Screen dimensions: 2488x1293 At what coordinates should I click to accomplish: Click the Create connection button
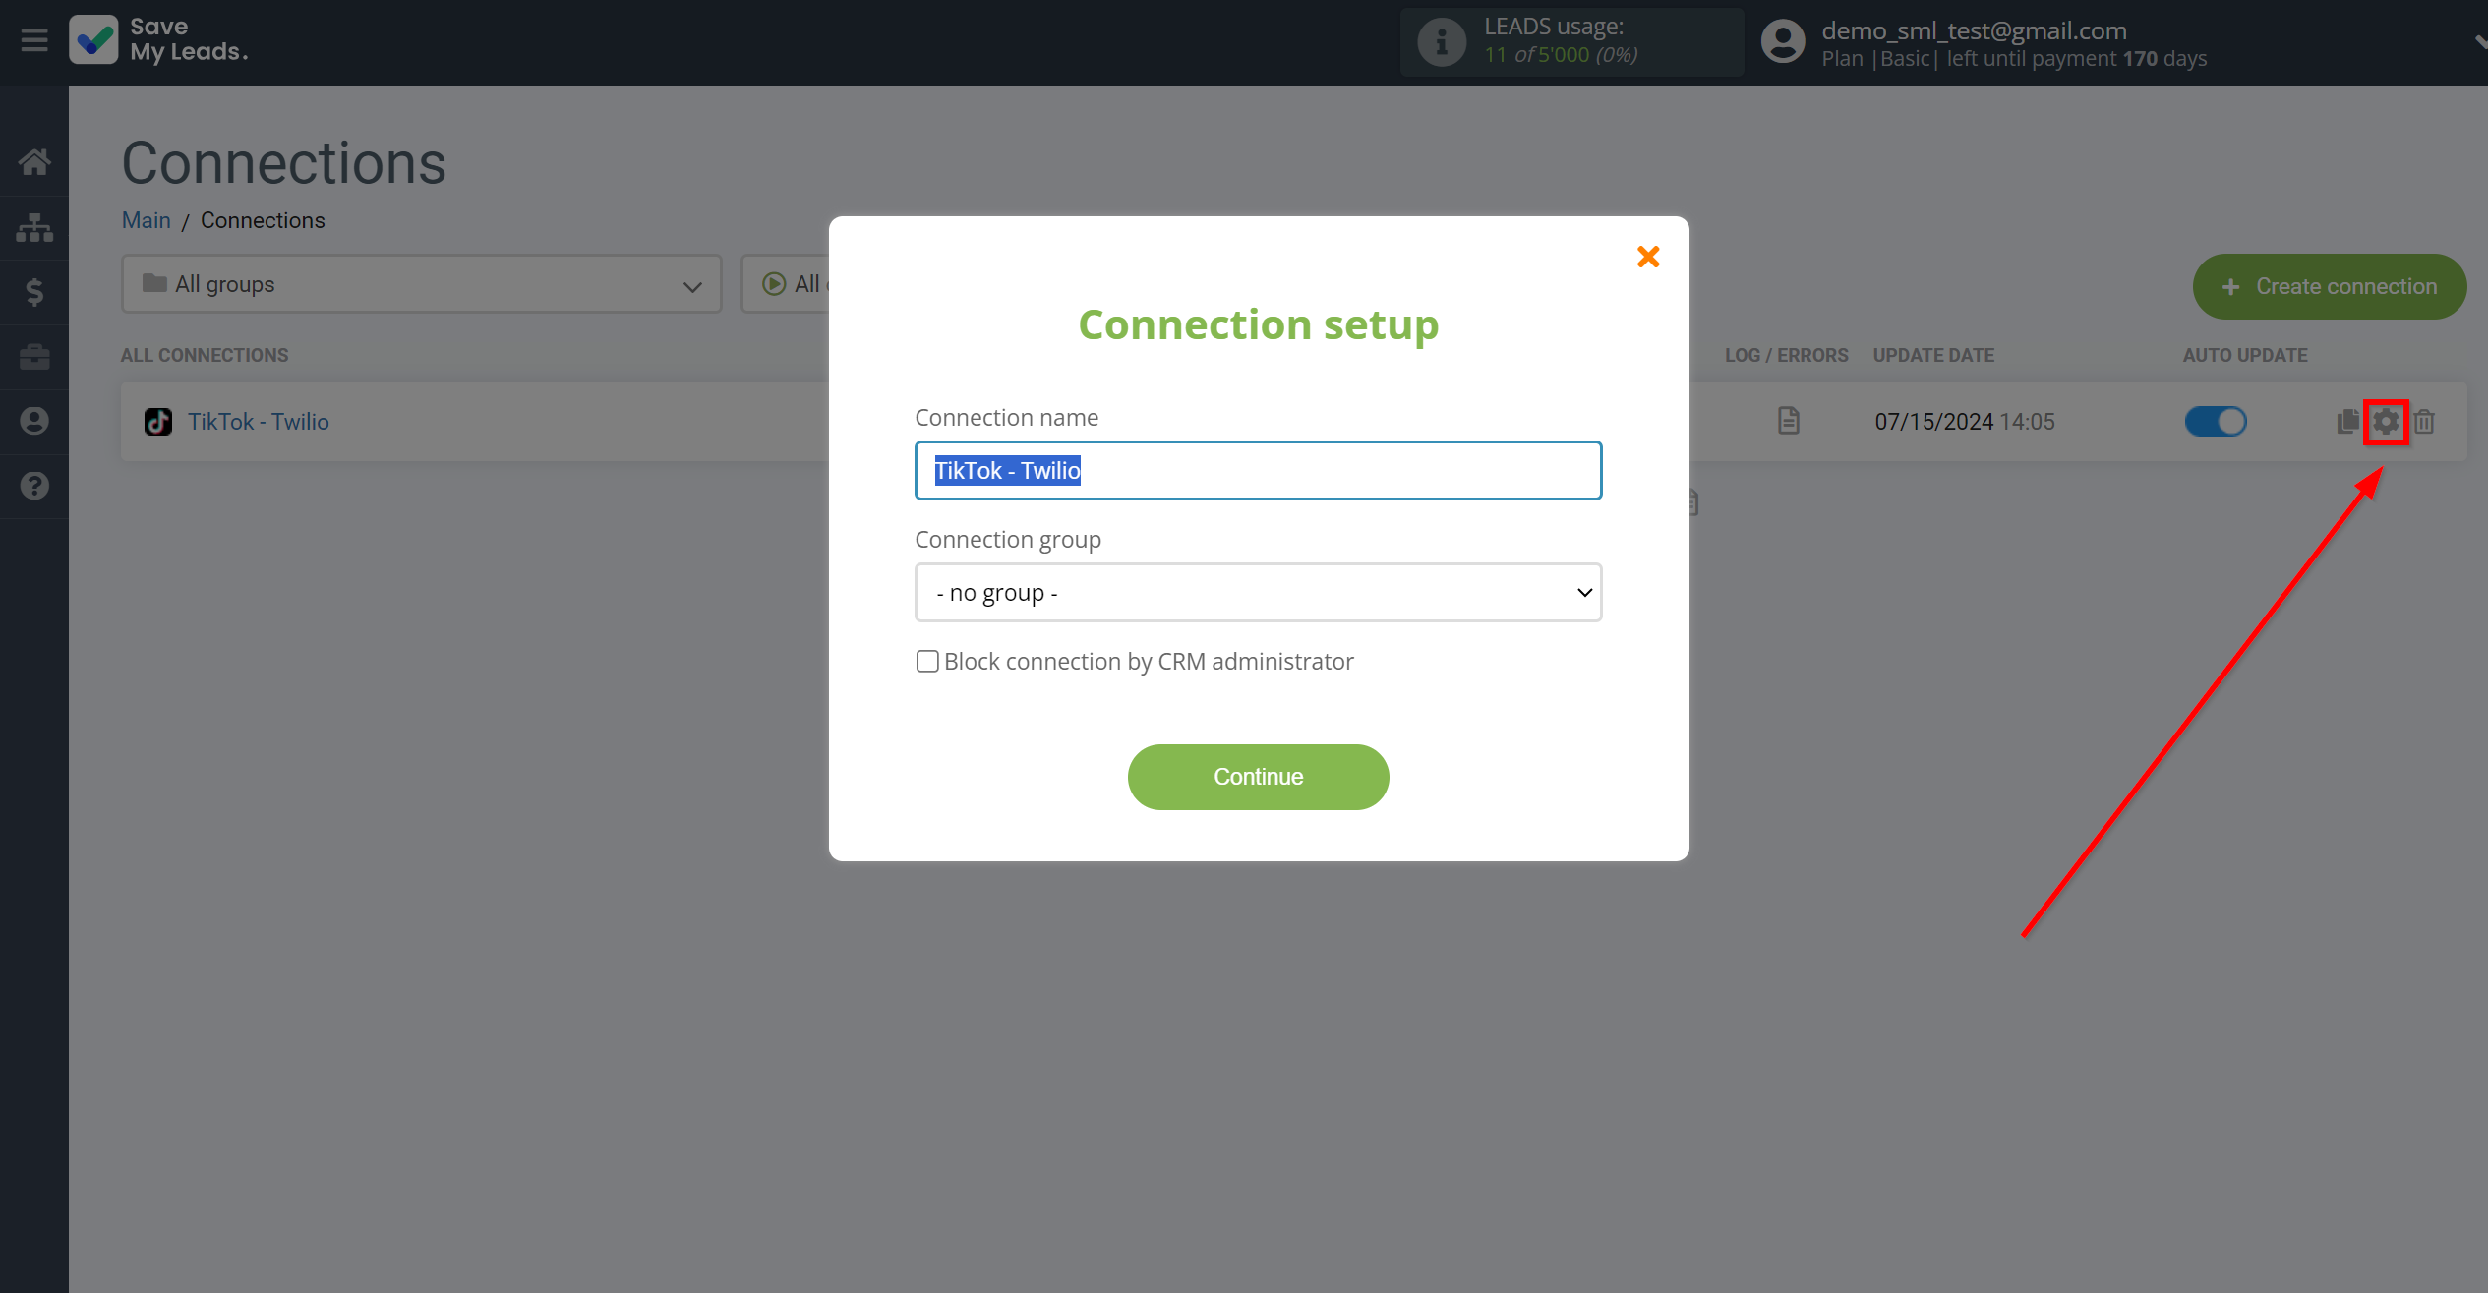point(2329,286)
